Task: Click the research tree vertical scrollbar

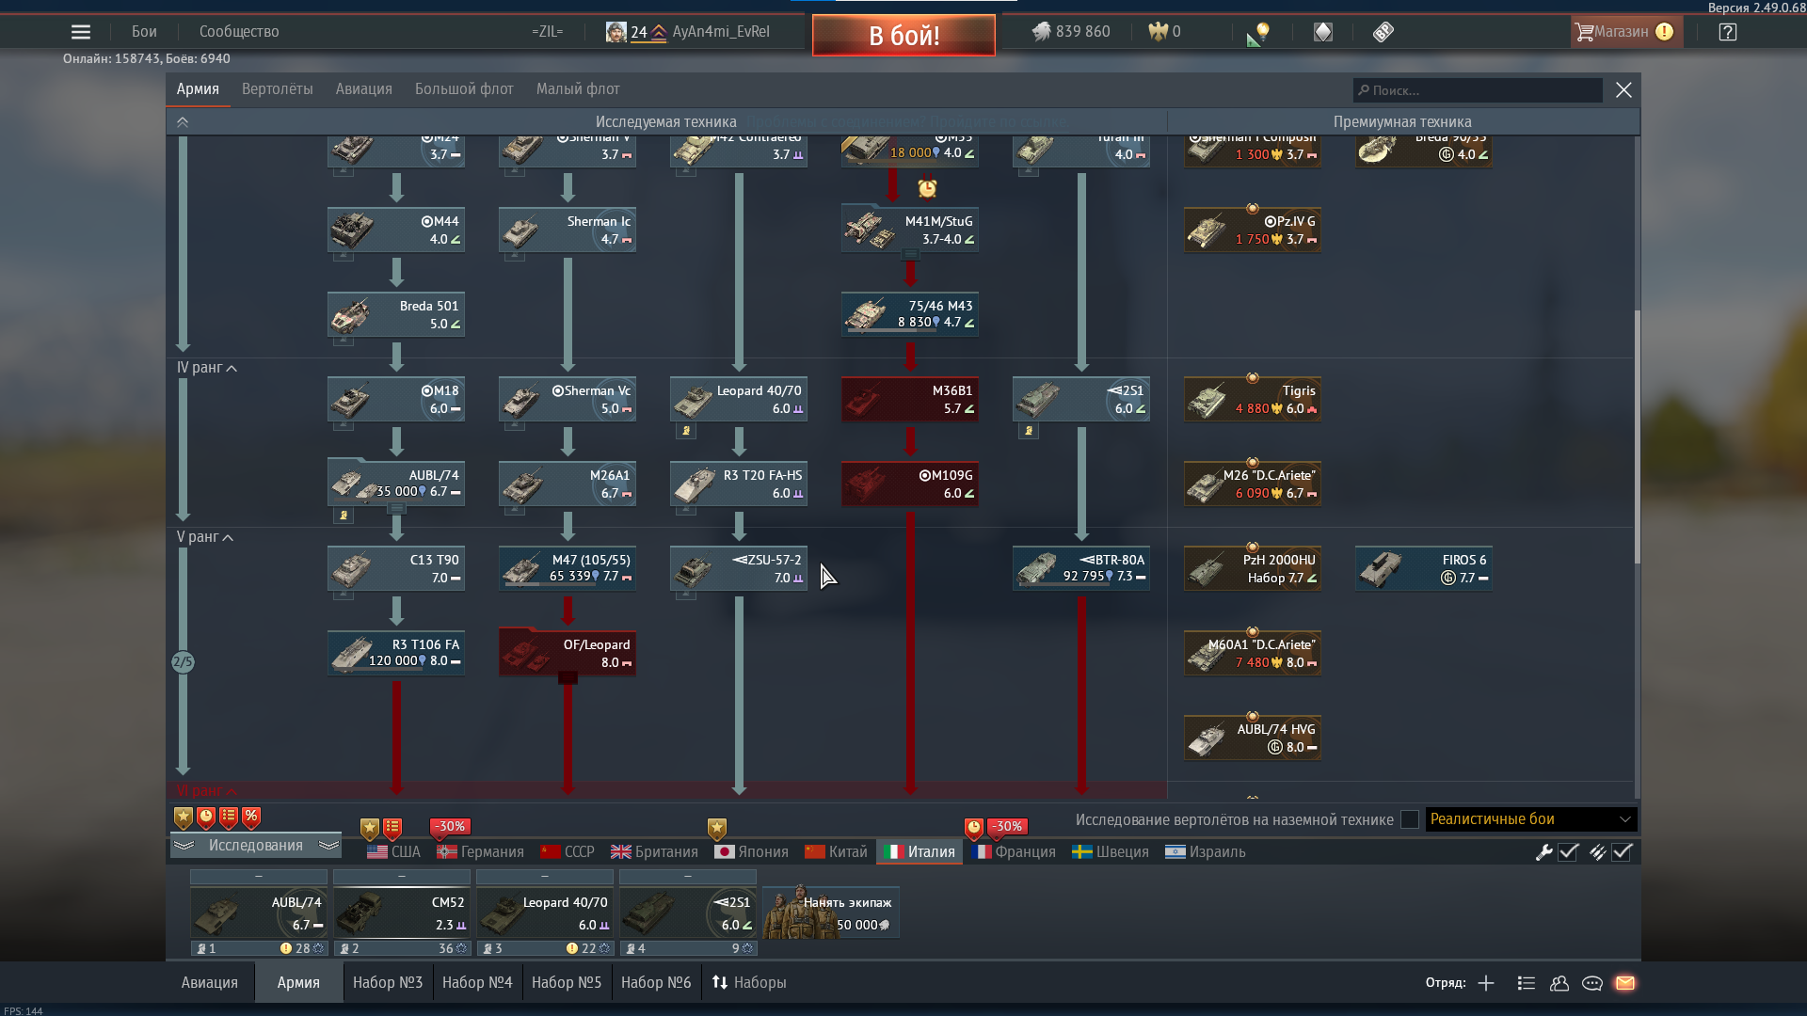Action: pyautogui.click(x=1637, y=437)
